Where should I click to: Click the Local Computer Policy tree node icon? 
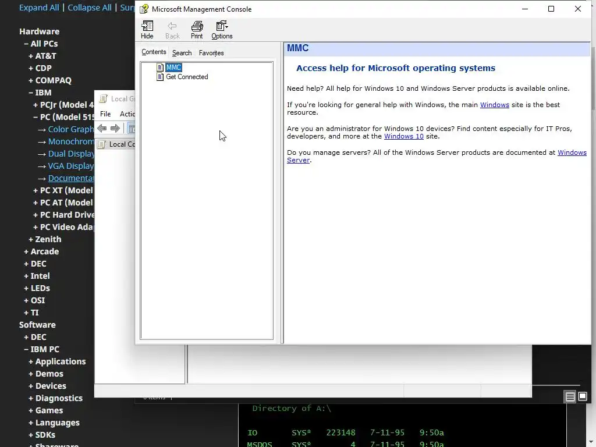point(102,144)
